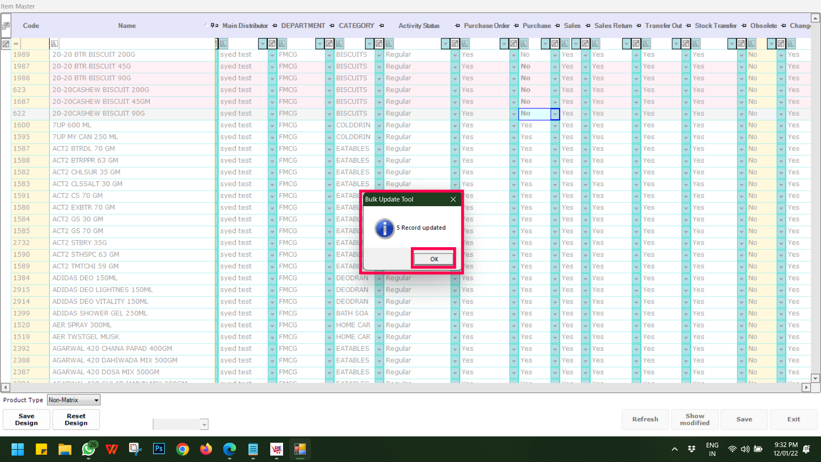Click OK in Bulk Update Tool dialog
This screenshot has height=462, width=821.
(x=434, y=259)
